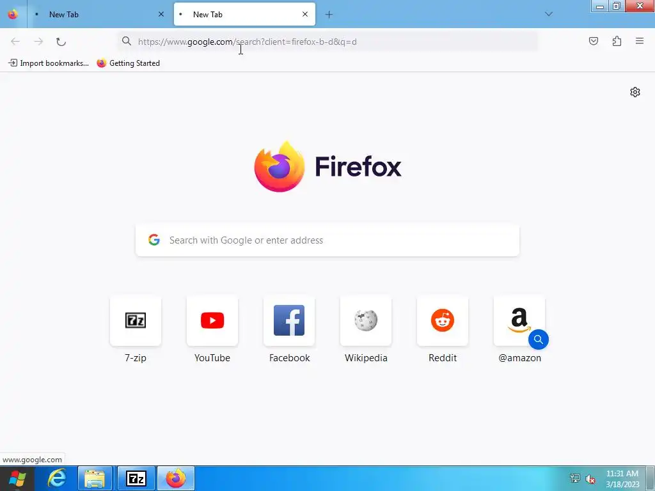The width and height of the screenshot is (655, 491).
Task: Expand the list all tabs chevron
Action: coord(549,14)
